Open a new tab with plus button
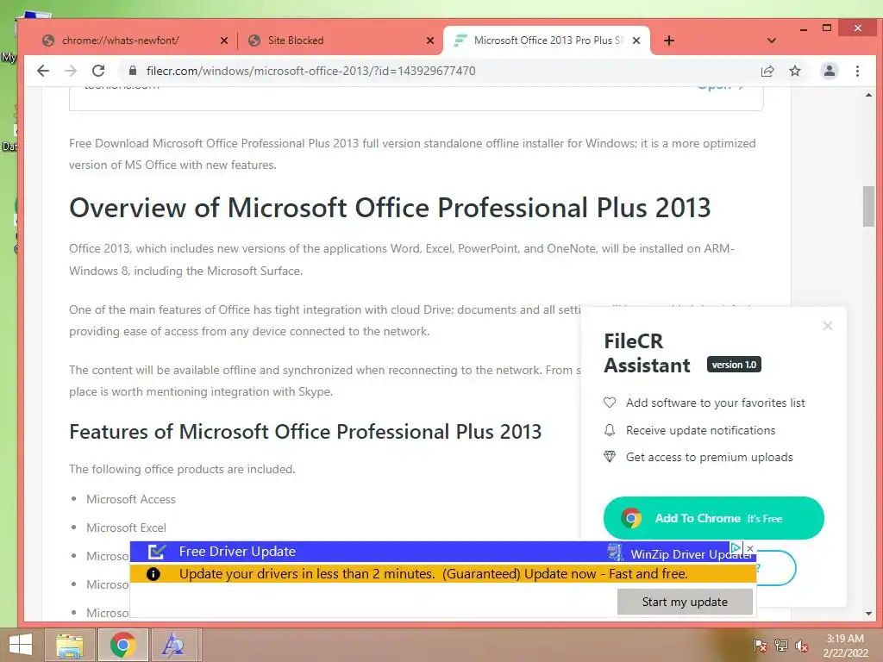The width and height of the screenshot is (883, 662). [669, 41]
